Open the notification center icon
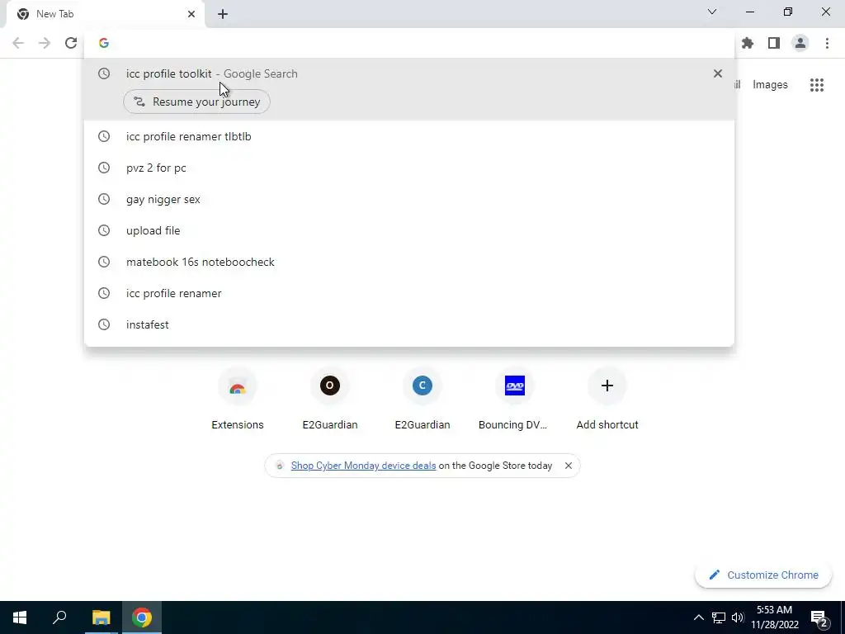The height and width of the screenshot is (634, 845). pyautogui.click(x=819, y=618)
